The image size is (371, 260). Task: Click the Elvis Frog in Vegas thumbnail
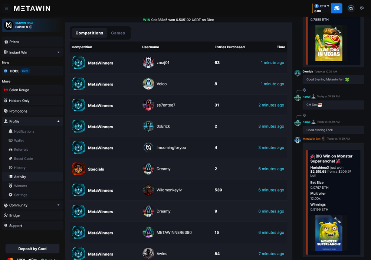pos(329,43)
